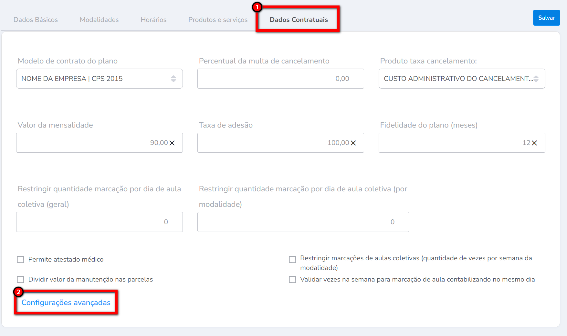Check Dividir valor da manutenção nas parcelas

click(x=21, y=280)
